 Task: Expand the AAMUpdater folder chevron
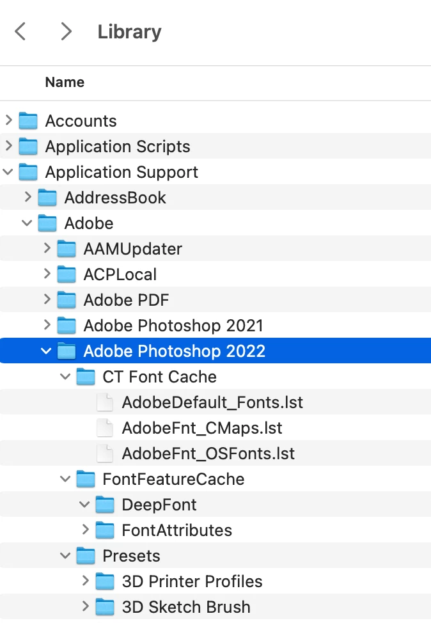point(47,248)
